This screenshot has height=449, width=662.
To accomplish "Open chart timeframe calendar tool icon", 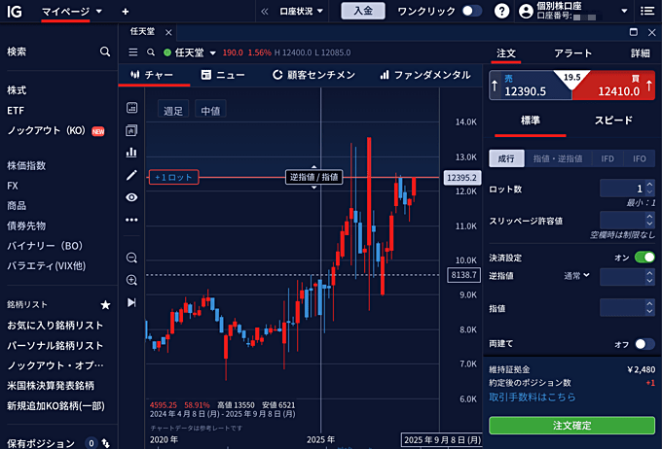I will (131, 108).
